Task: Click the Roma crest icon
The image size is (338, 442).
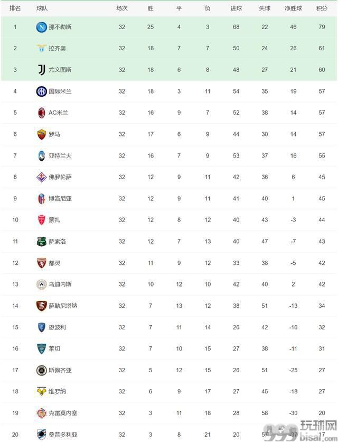Action: click(41, 134)
